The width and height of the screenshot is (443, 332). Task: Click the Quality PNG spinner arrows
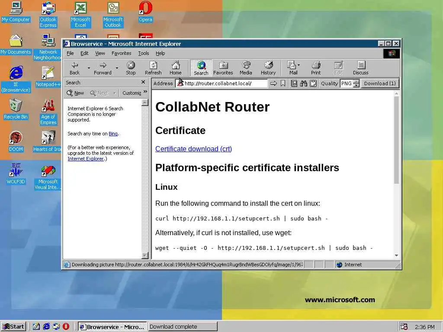[356, 83]
